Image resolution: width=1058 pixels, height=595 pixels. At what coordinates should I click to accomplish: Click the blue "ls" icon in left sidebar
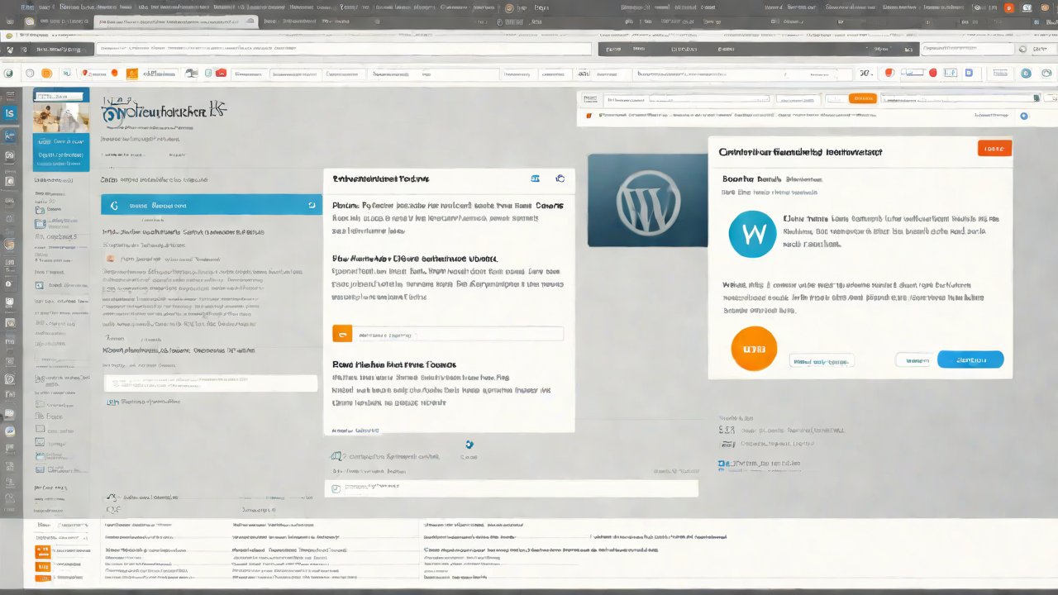(x=10, y=113)
